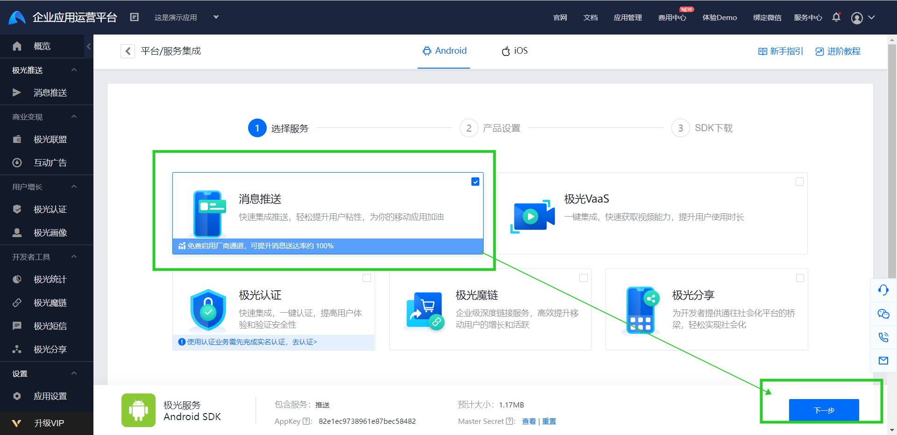Click step 1 选择服务
This screenshot has height=435, width=897.
click(x=278, y=128)
